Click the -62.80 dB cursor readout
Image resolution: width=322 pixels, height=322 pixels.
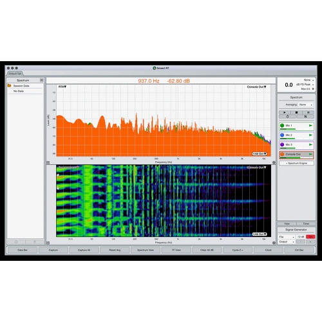[x=178, y=81]
